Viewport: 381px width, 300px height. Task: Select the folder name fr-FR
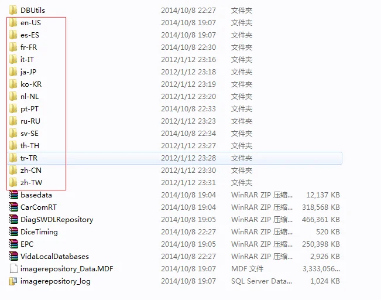click(29, 47)
